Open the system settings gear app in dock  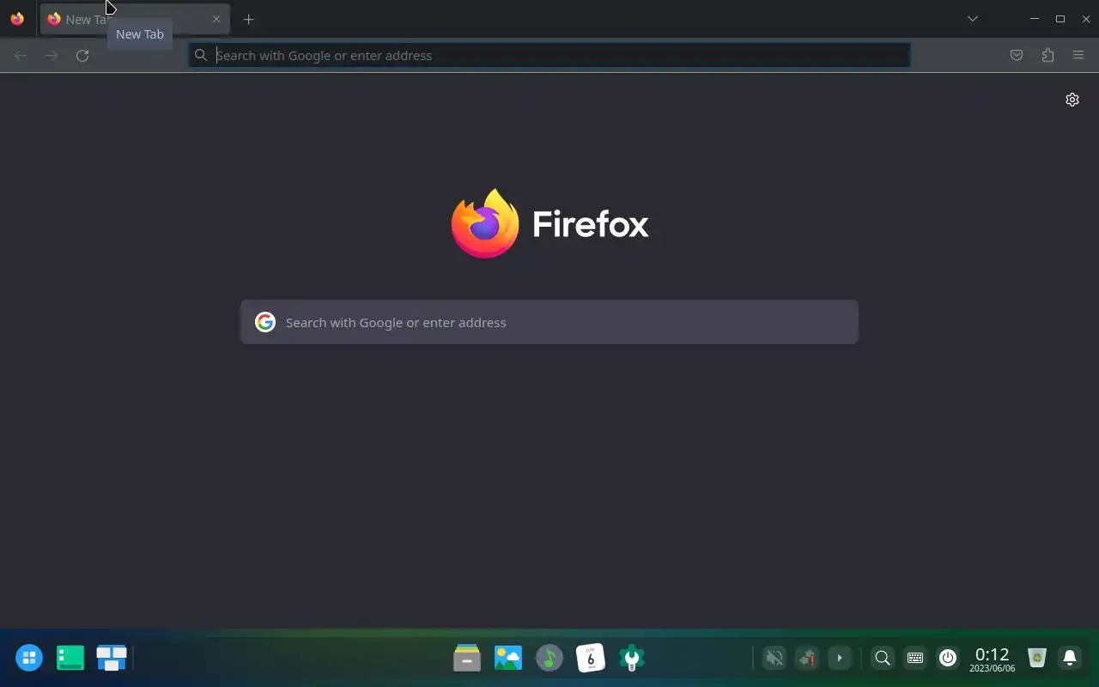(632, 658)
